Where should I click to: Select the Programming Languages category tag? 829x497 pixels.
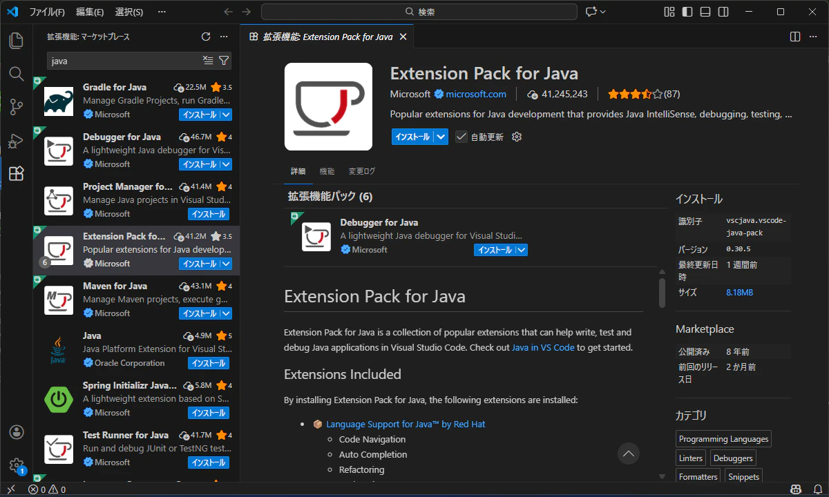click(723, 439)
